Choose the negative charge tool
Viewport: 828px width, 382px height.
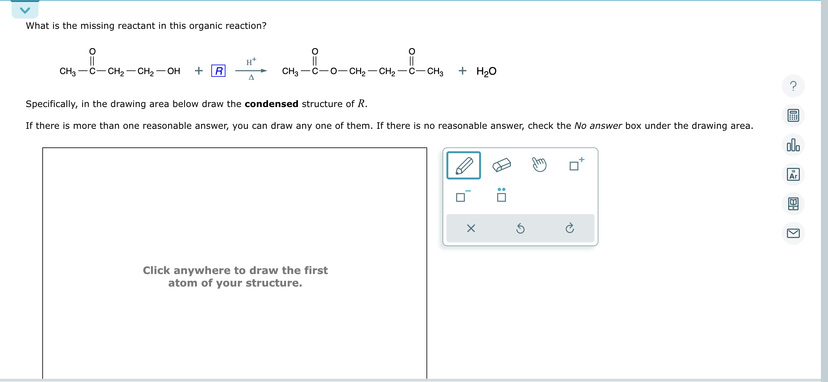(462, 196)
